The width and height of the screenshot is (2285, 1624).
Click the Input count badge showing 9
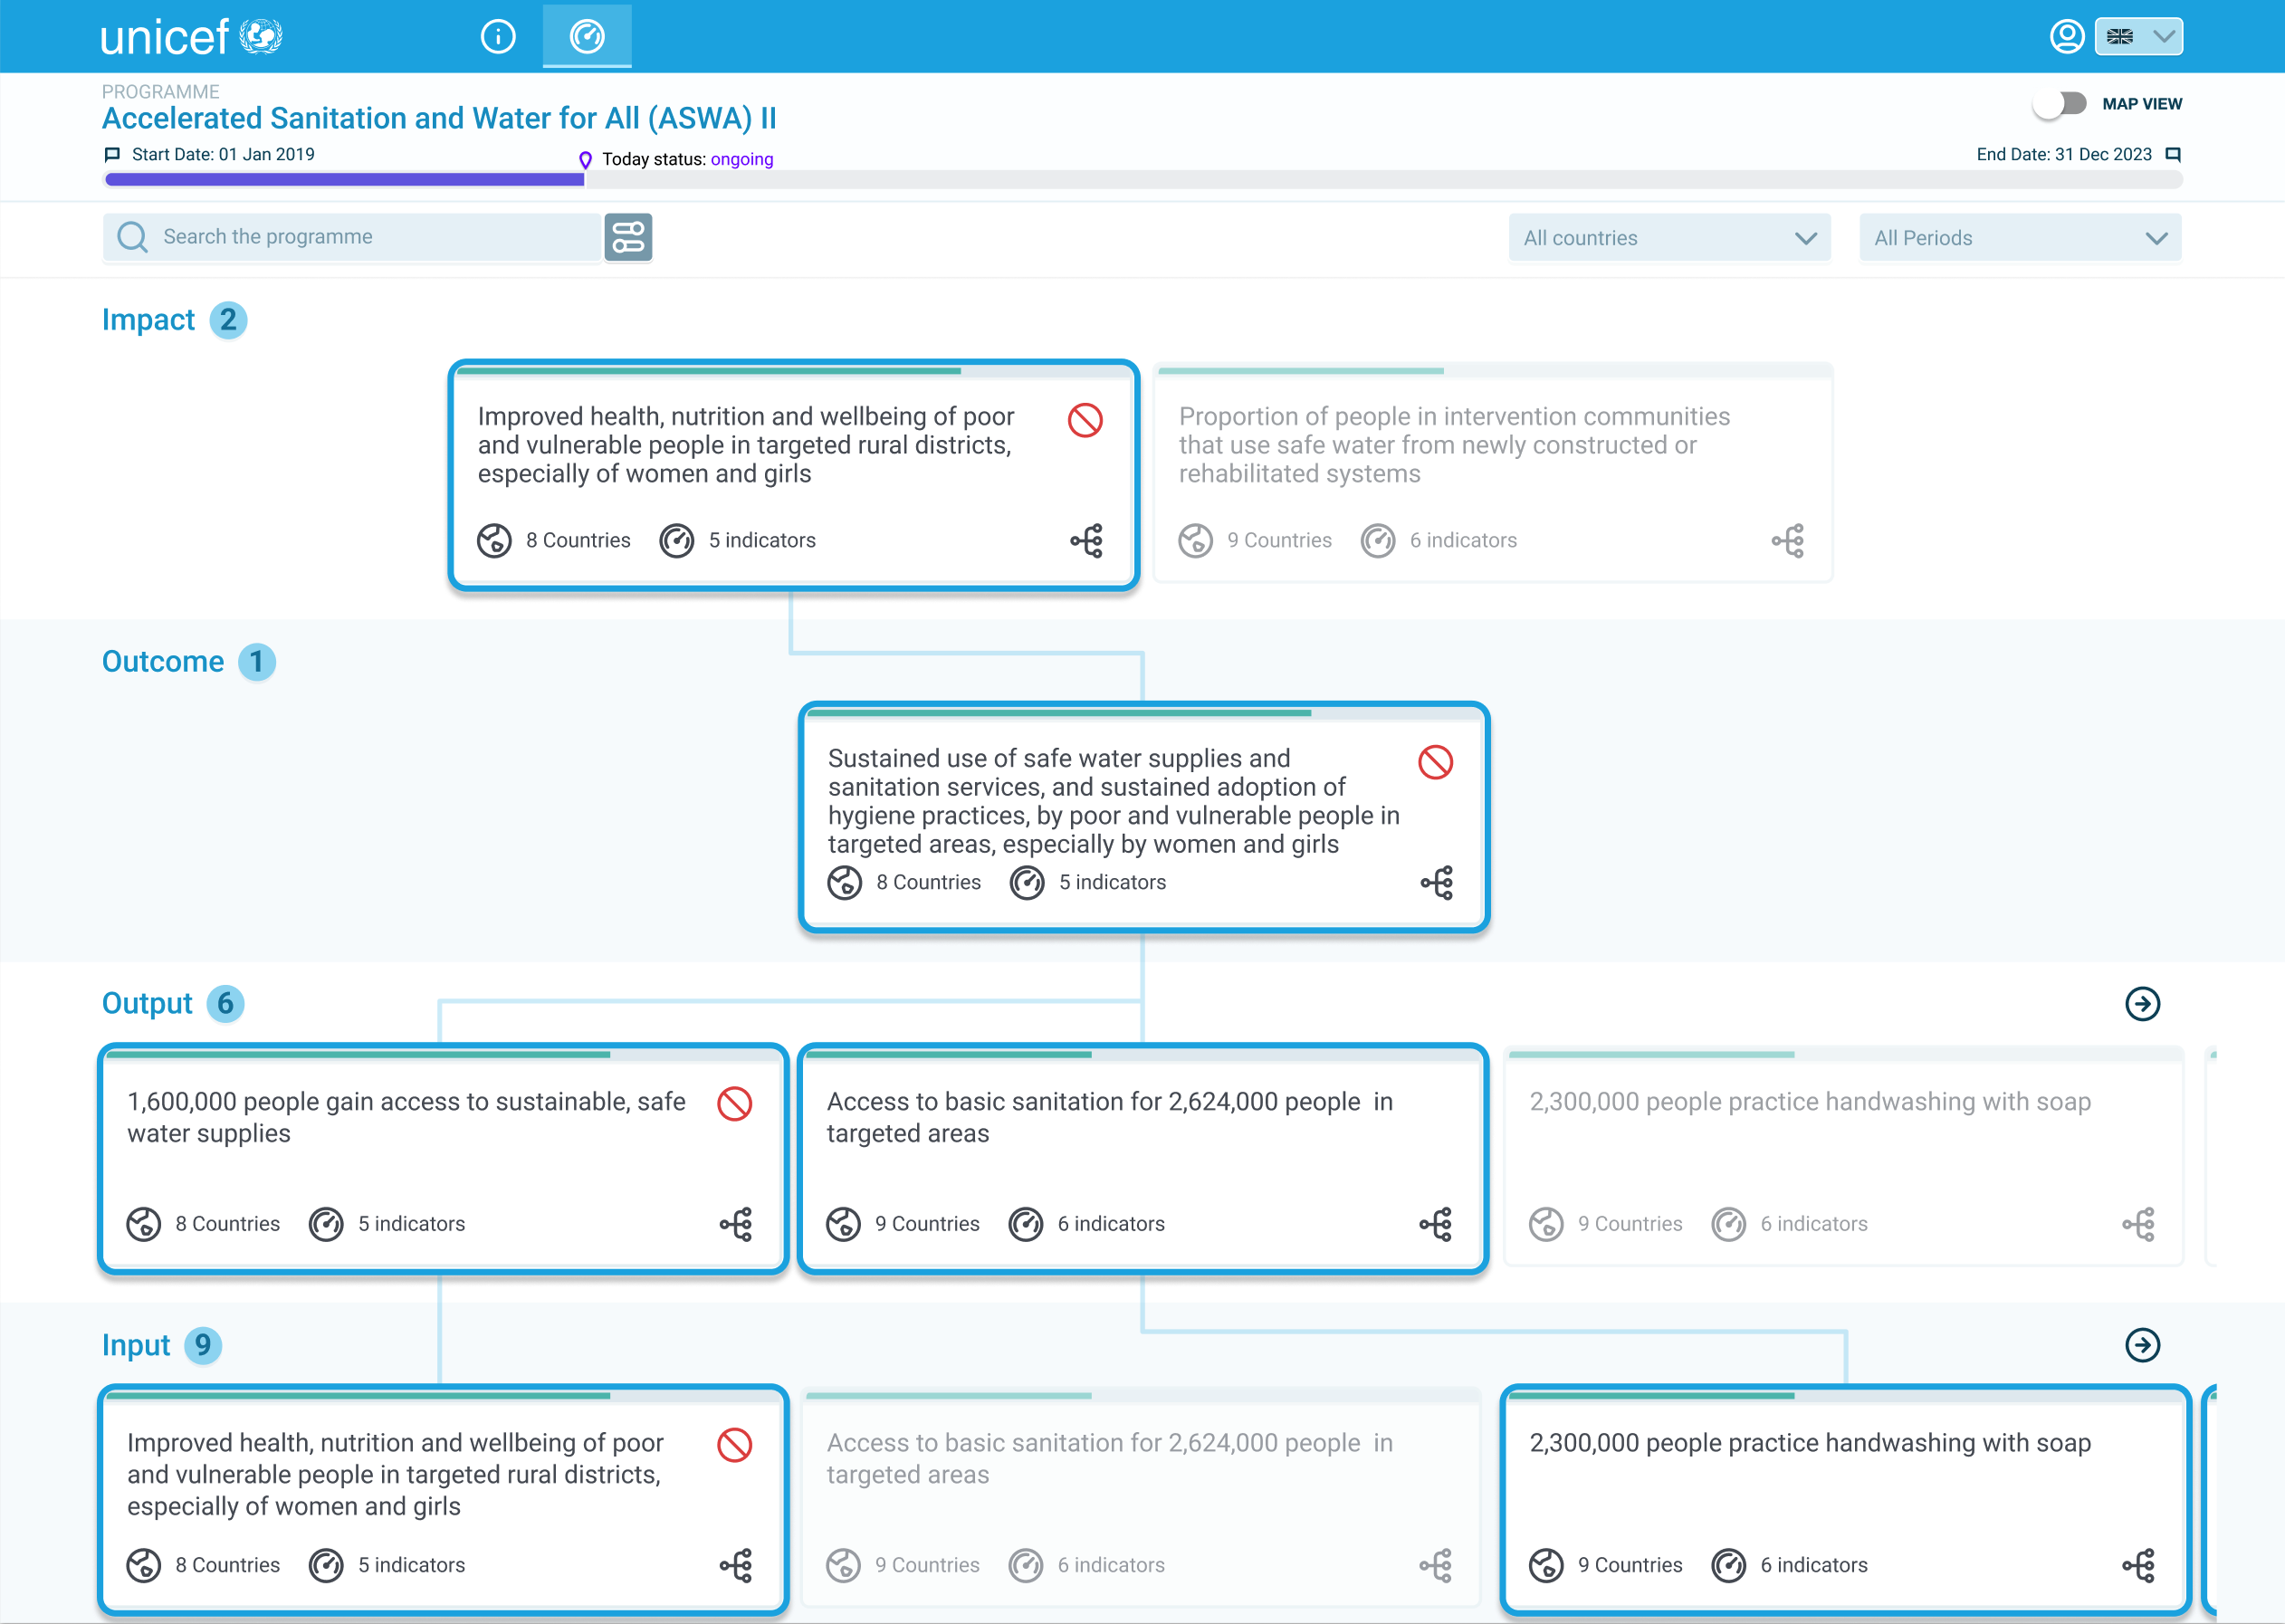coord(203,1345)
